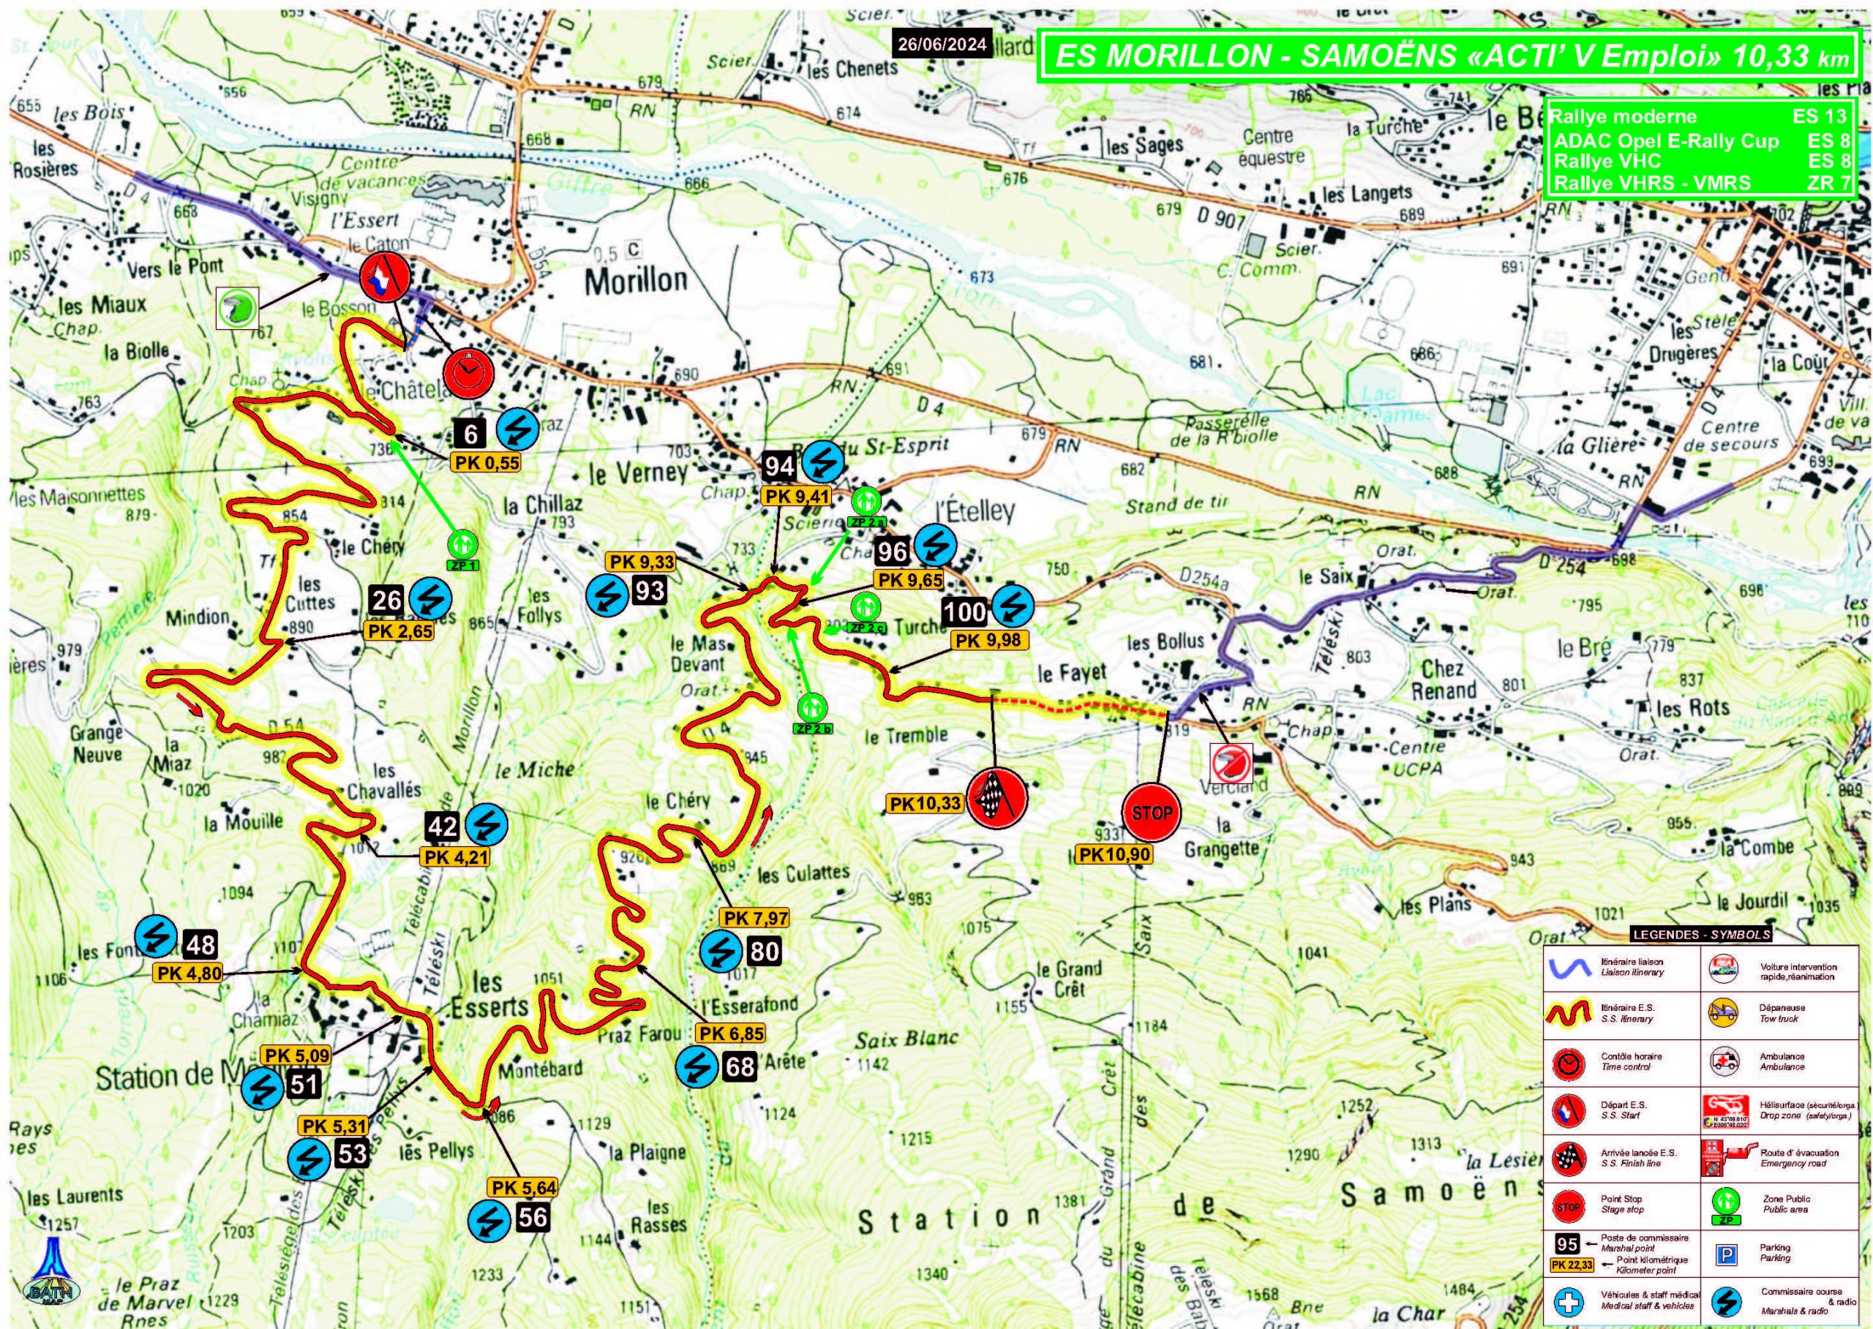Click the blue radio marshal icon beside post 68

696,1066
